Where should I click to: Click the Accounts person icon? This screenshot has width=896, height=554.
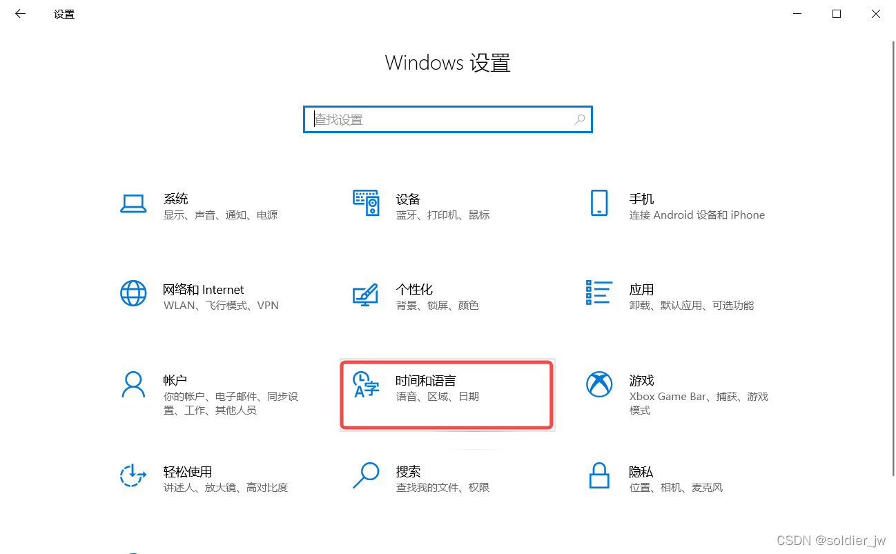(x=133, y=384)
